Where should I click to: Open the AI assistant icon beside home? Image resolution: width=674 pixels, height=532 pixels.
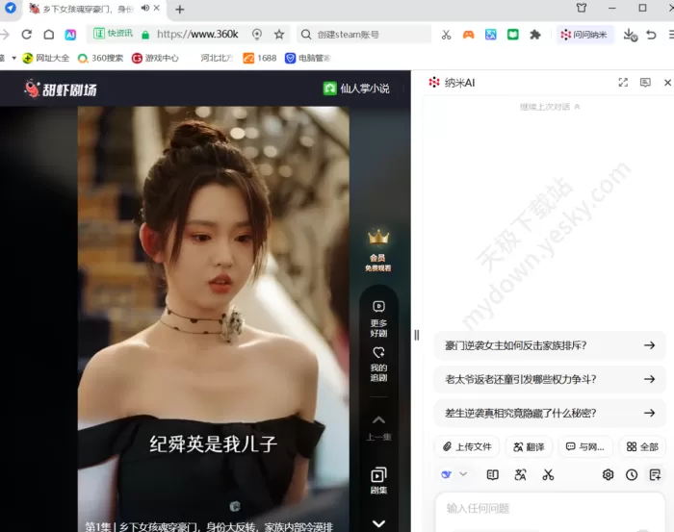tap(70, 35)
